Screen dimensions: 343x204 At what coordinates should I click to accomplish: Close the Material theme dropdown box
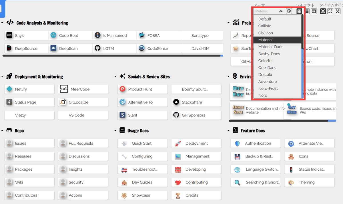point(281,11)
